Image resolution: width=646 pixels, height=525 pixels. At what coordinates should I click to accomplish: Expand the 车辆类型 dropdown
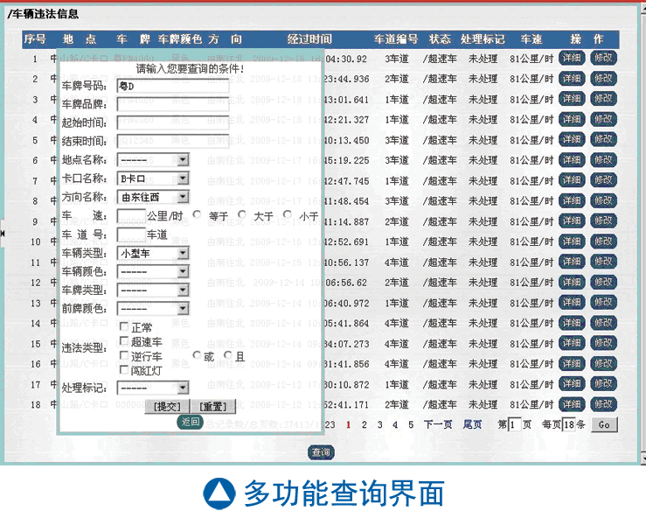[x=183, y=254]
